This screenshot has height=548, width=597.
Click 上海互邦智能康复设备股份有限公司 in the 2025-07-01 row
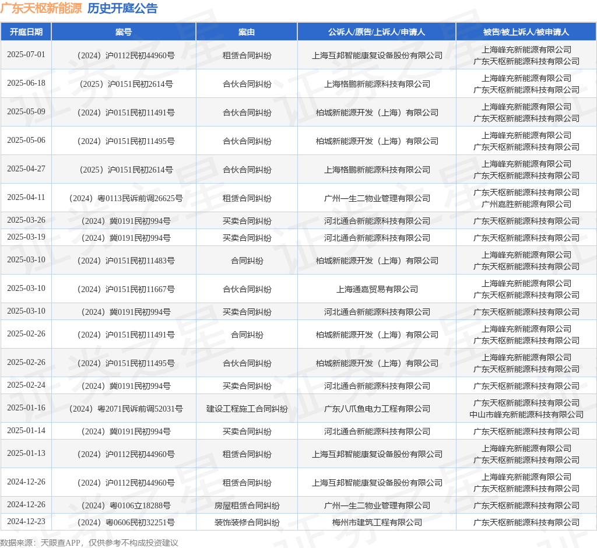(377, 55)
